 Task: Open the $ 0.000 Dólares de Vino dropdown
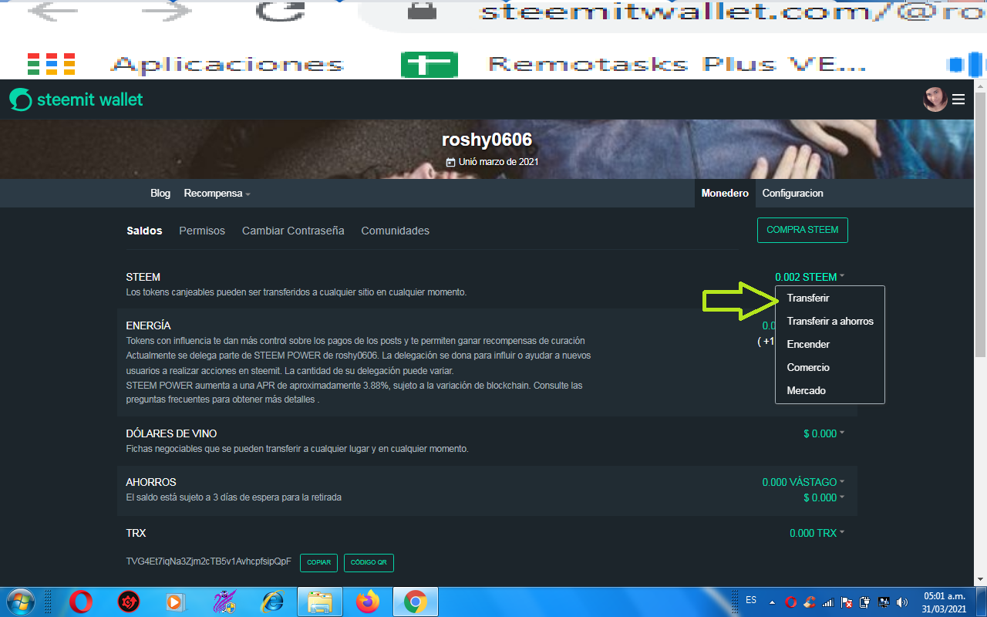(x=824, y=433)
